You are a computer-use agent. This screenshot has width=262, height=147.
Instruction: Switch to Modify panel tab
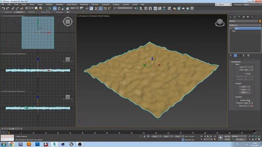click(235, 17)
